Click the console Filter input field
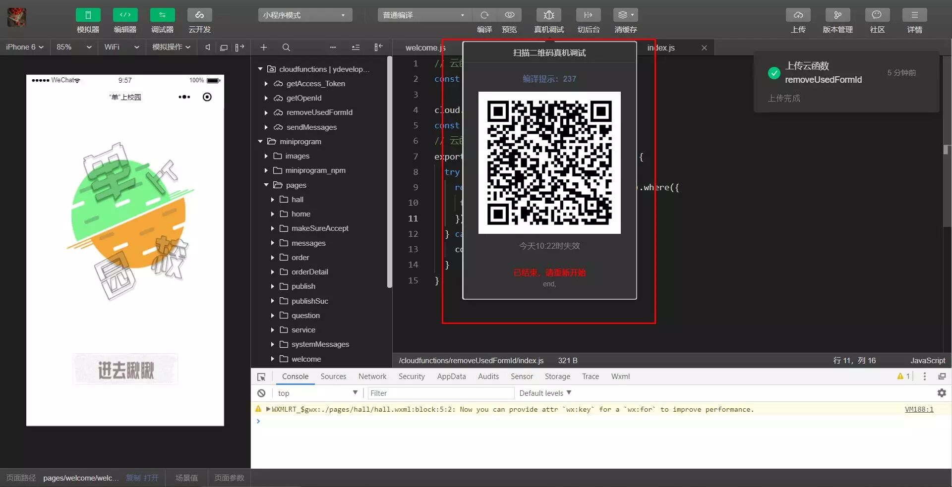The image size is (952, 487). click(440, 393)
